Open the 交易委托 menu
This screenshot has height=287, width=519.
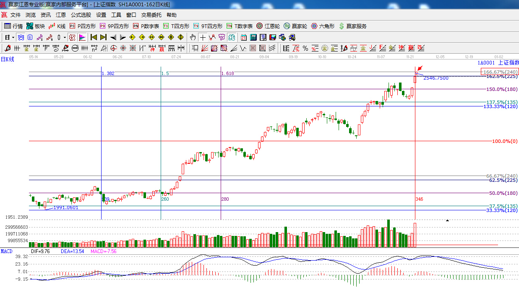[151, 15]
